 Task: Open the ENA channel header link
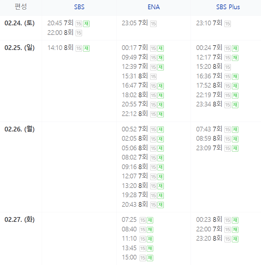[x=154, y=7]
